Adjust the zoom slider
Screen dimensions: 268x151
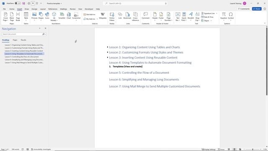point(253,149)
